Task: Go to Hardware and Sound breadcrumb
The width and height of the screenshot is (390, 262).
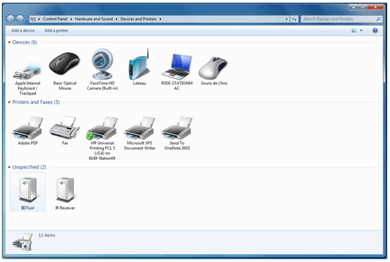Action: click(x=94, y=19)
